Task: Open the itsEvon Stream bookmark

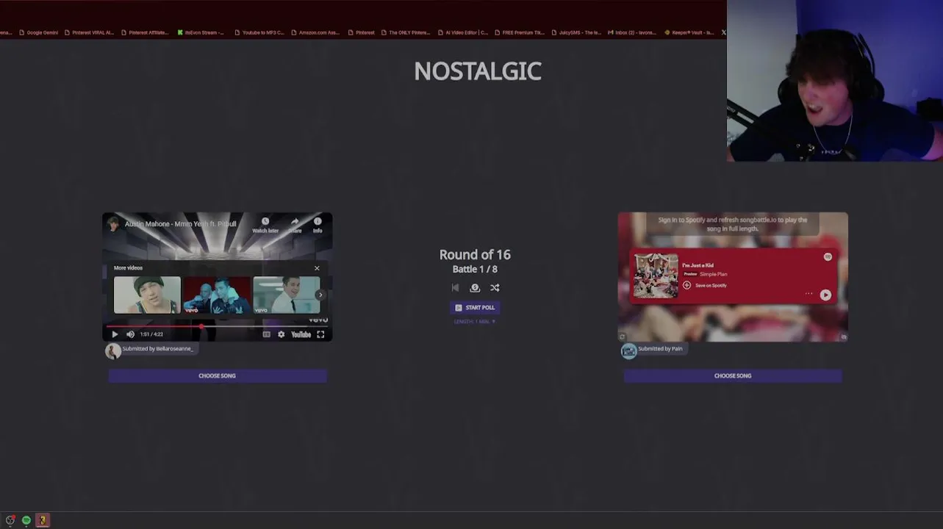Action: [x=201, y=32]
